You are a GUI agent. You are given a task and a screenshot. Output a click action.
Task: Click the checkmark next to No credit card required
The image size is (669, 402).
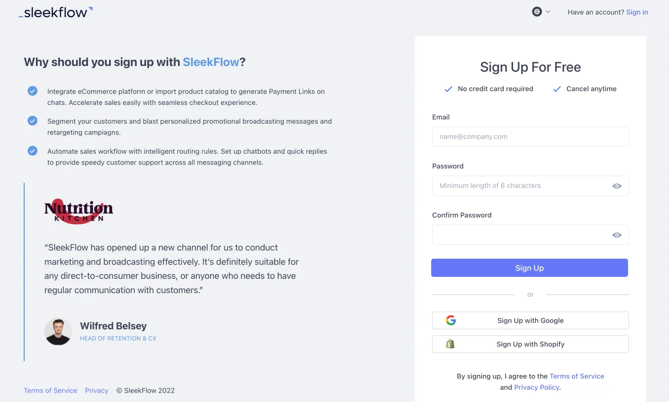point(448,89)
